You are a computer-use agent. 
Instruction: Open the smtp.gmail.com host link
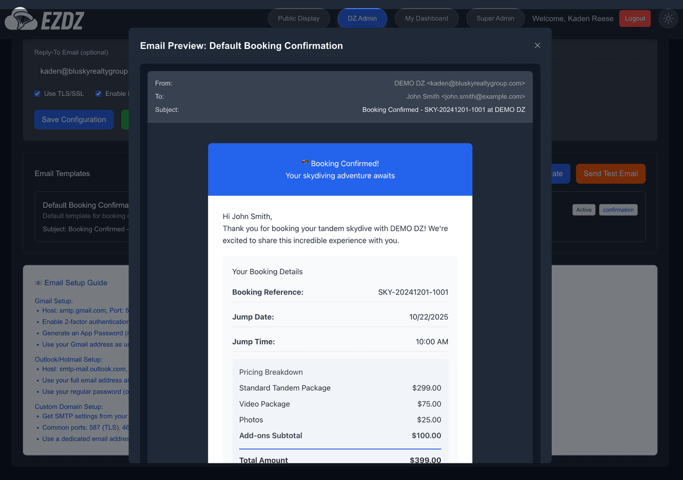coord(80,311)
